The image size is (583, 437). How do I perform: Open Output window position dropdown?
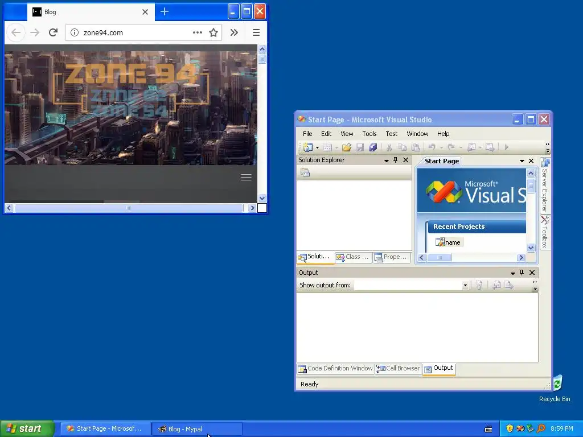pos(513,273)
